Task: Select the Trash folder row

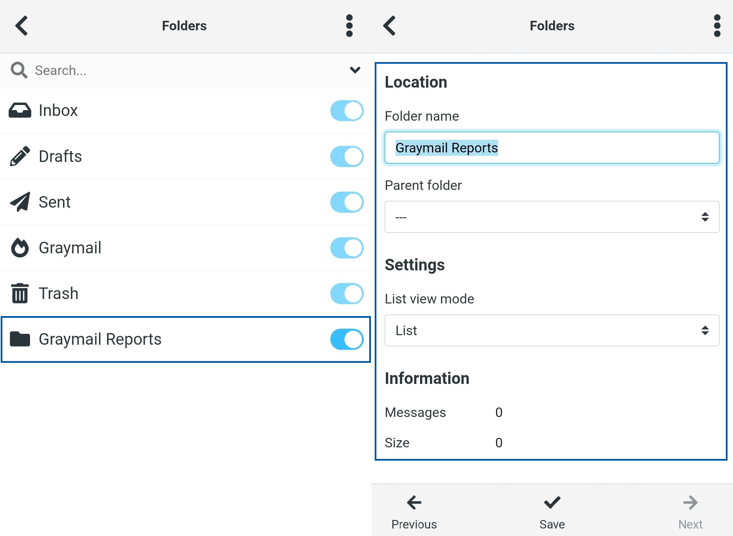Action: (184, 293)
